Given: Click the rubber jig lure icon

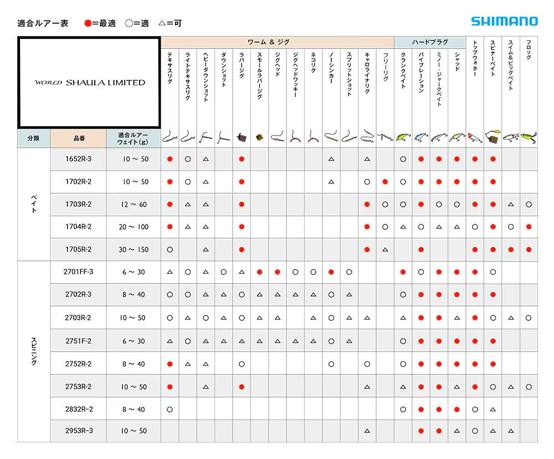Looking at the screenshot, I should [x=242, y=136].
